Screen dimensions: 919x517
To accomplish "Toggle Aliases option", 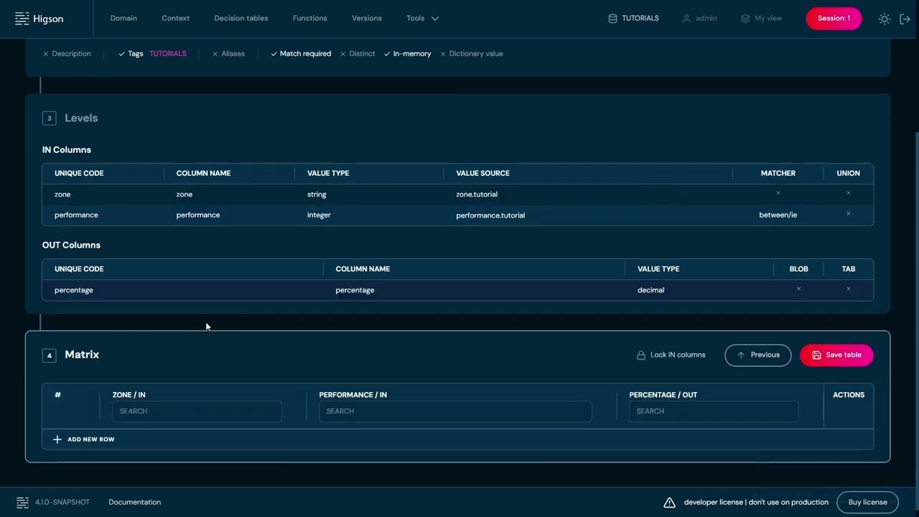I will pyautogui.click(x=228, y=54).
